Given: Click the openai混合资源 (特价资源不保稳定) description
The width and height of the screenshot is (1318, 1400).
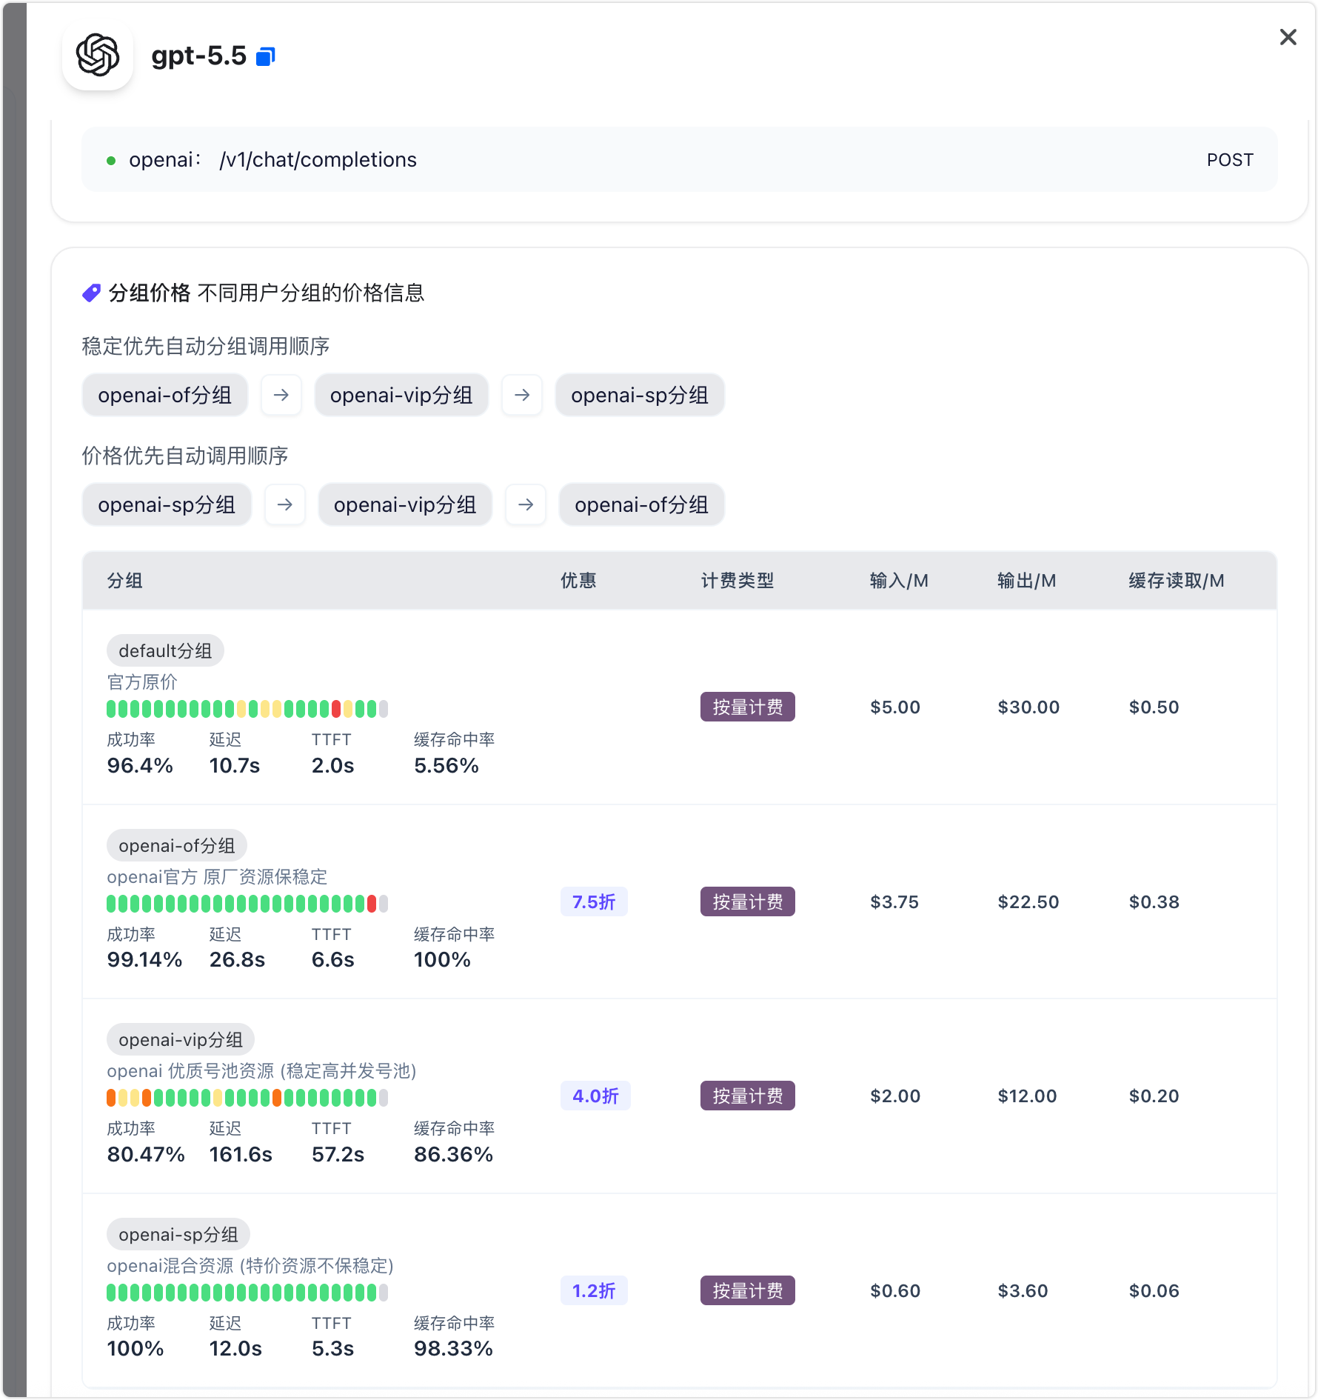Looking at the screenshot, I should tap(250, 1266).
